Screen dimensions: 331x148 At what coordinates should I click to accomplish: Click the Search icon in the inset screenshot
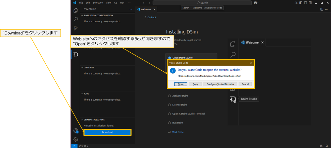pos(233,55)
